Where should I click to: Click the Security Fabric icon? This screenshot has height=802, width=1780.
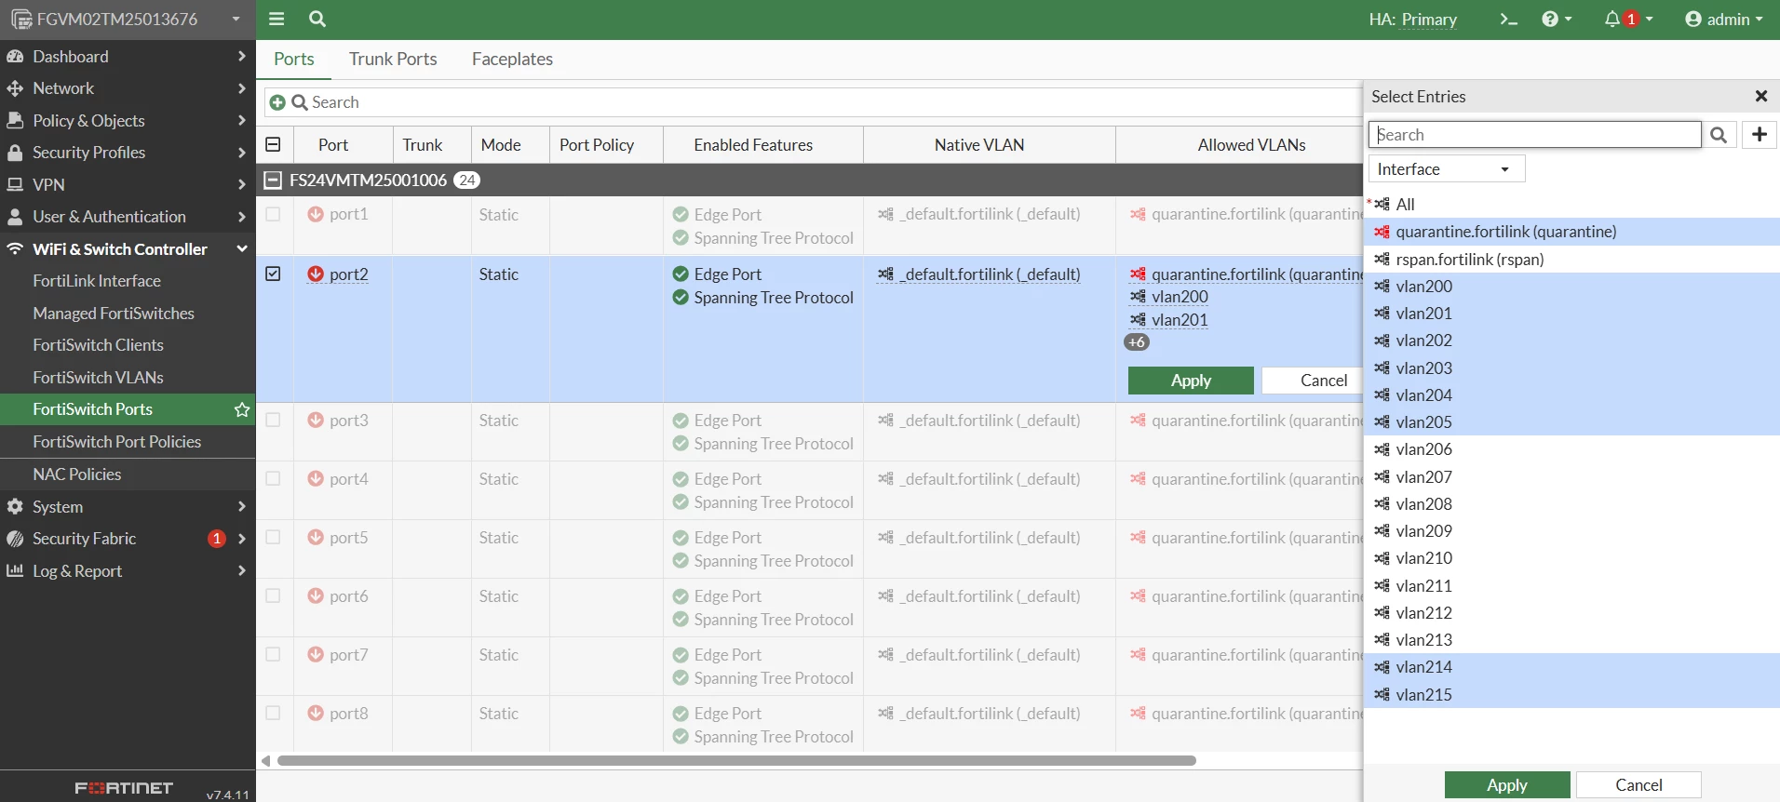[x=15, y=539]
